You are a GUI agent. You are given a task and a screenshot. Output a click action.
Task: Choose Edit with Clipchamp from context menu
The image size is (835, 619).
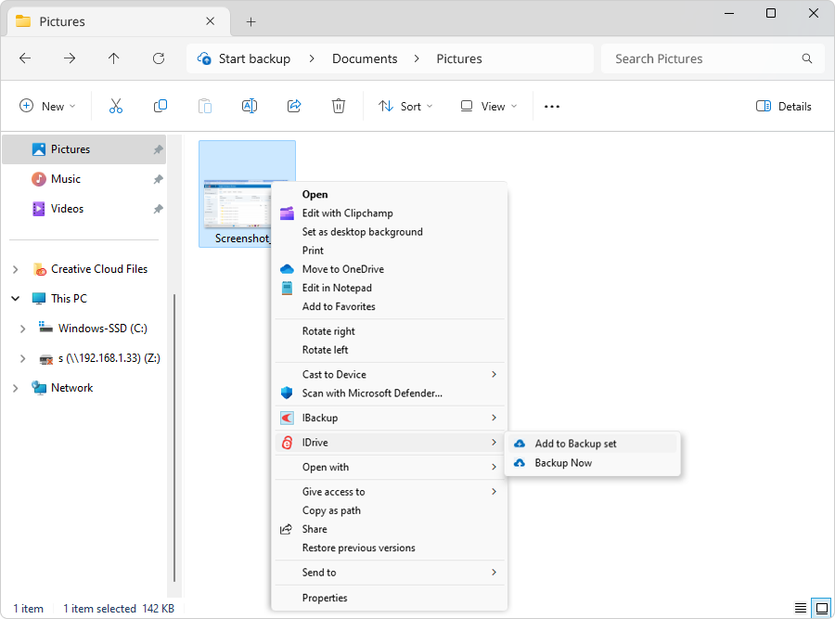tap(348, 213)
